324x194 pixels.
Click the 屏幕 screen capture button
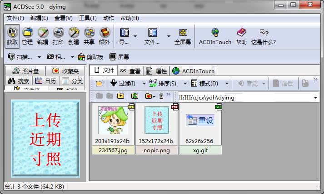(x=119, y=57)
